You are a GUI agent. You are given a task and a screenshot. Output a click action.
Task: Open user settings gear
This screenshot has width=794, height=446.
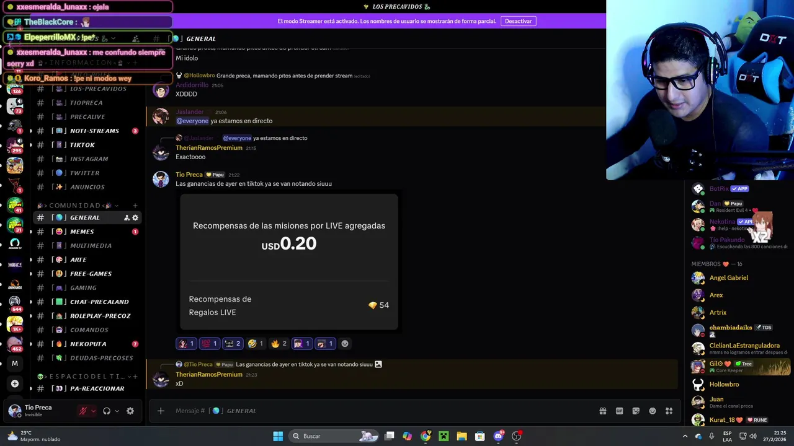coord(130,411)
